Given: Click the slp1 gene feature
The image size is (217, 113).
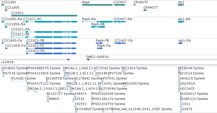Looking at the screenshot, I should tap(181, 5).
